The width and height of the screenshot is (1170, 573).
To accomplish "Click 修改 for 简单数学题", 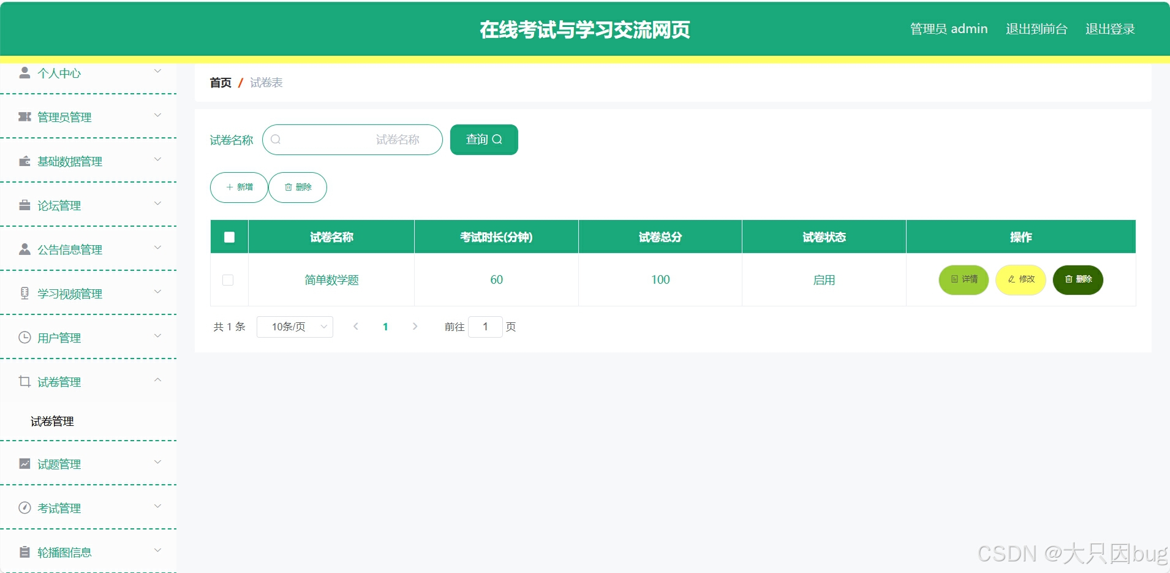I will (x=1021, y=279).
